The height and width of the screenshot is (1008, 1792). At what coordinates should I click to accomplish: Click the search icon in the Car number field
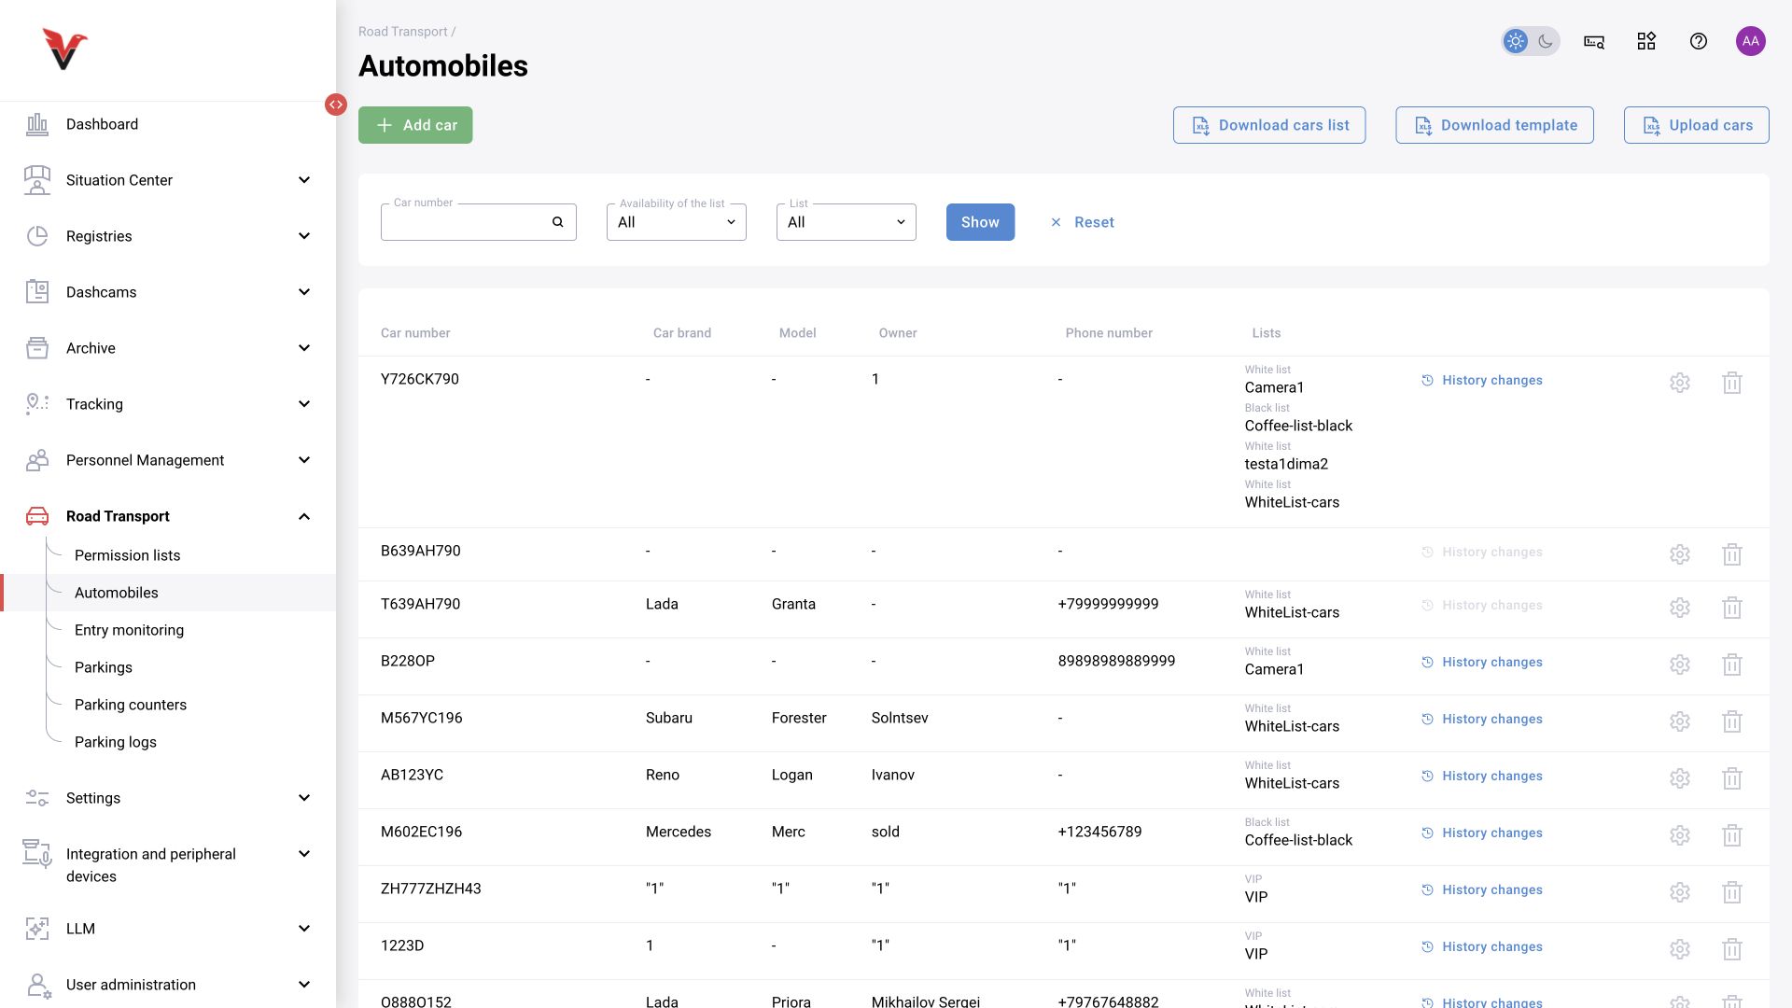coord(557,222)
